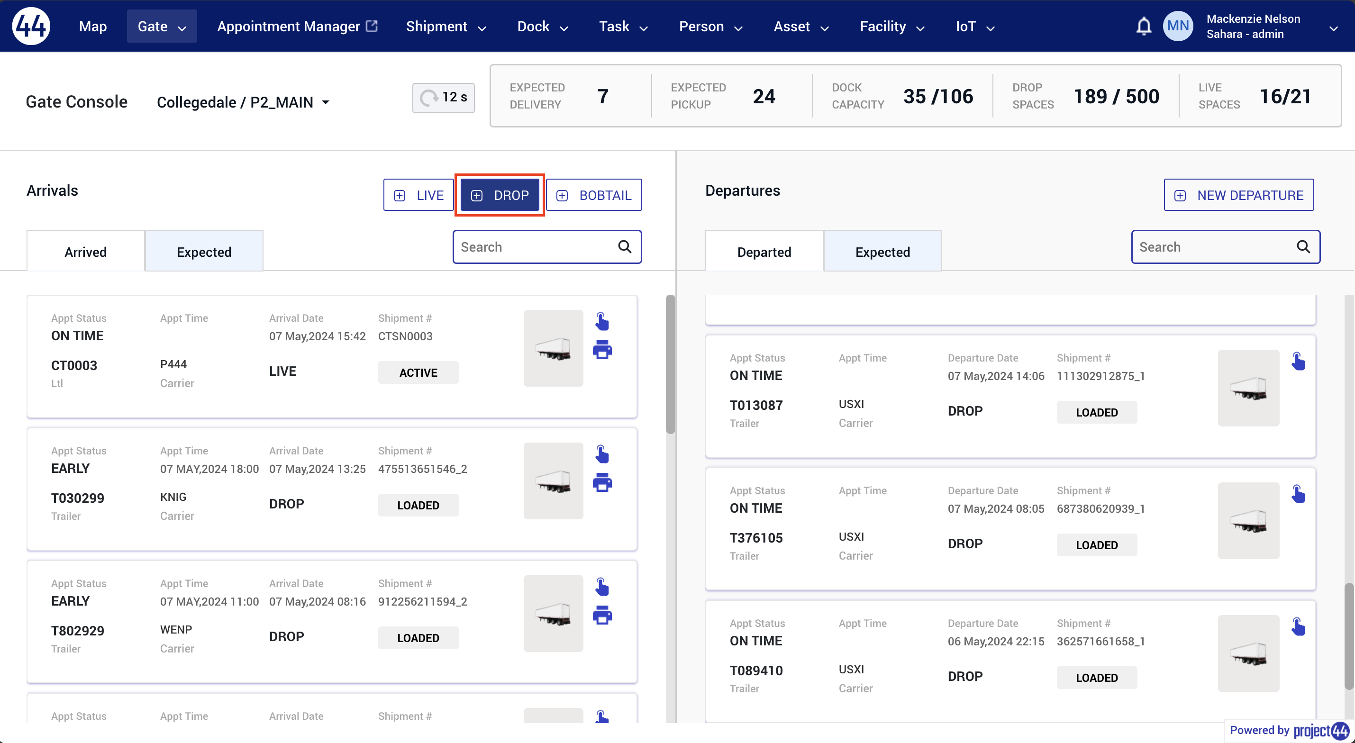Print ticket for T802929 arrival
1355x743 pixels.
click(x=602, y=615)
